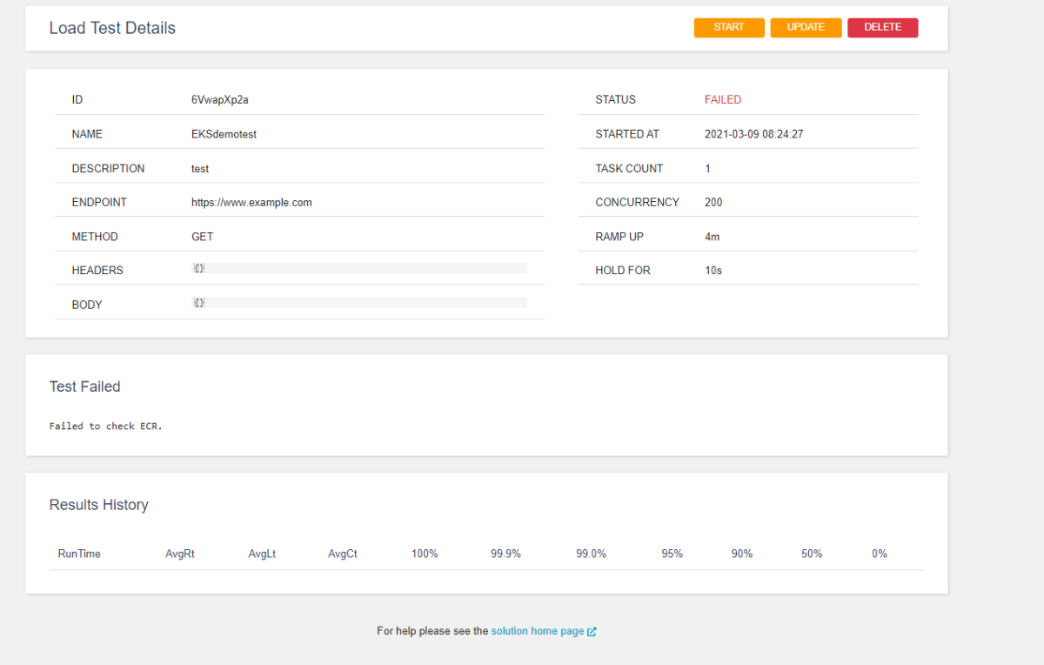Image resolution: width=1044 pixels, height=665 pixels.
Task: Click the 50% column header
Action: click(x=812, y=554)
